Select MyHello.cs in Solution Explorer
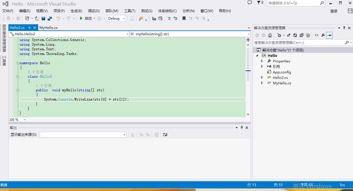 pos(282,83)
